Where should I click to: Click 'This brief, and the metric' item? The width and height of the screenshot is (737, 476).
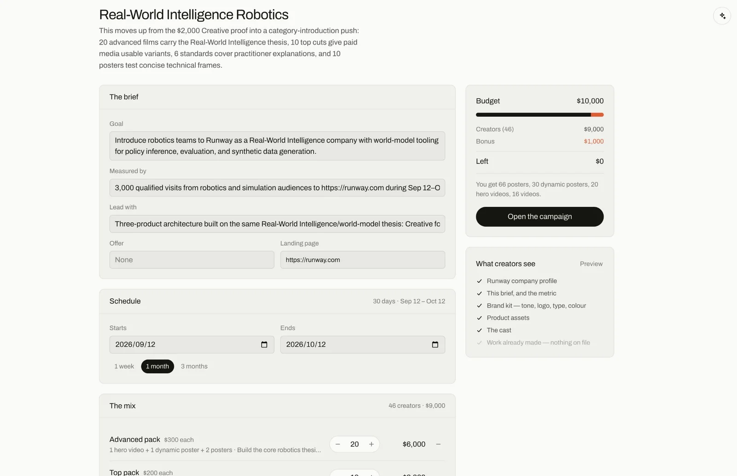point(521,293)
